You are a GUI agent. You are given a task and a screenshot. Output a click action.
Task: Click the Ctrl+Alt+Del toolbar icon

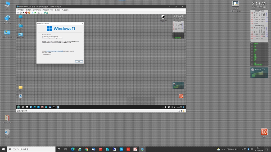[x=18, y=13]
